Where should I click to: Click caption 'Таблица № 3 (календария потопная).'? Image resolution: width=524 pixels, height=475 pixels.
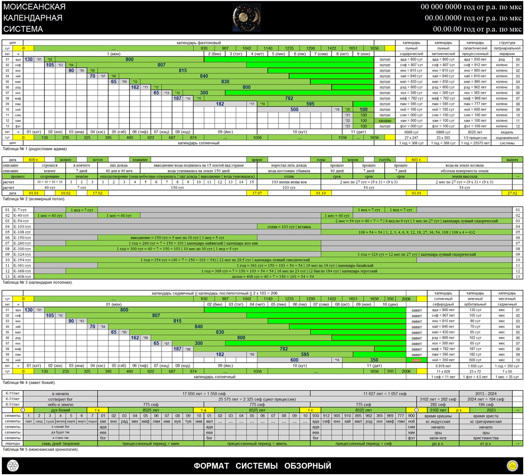coord(38,282)
